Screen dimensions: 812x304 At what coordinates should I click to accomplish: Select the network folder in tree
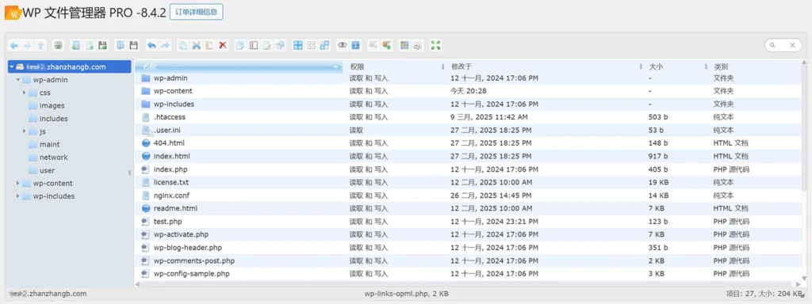tap(48, 158)
